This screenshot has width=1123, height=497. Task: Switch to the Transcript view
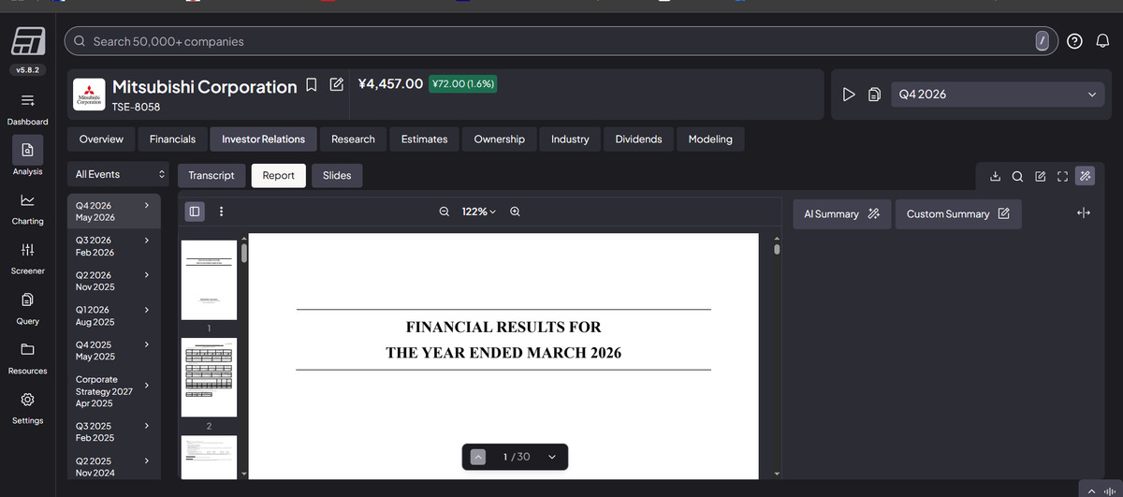point(211,175)
